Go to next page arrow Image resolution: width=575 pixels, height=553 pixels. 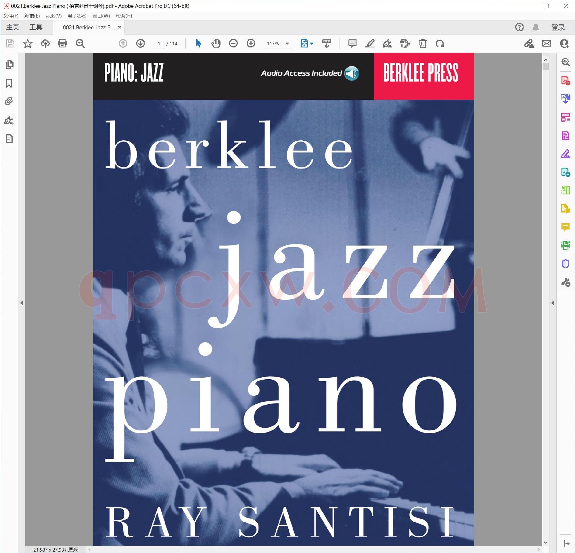click(x=141, y=43)
